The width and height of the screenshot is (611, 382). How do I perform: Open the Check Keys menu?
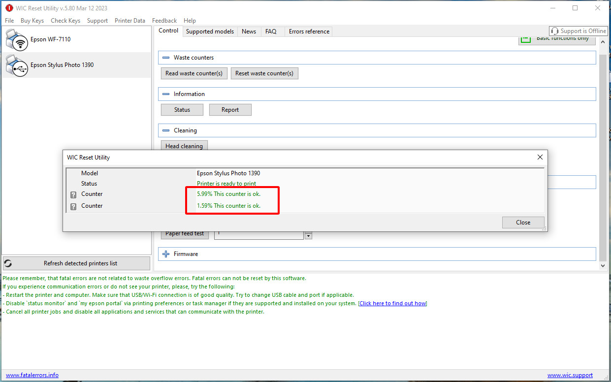65,21
